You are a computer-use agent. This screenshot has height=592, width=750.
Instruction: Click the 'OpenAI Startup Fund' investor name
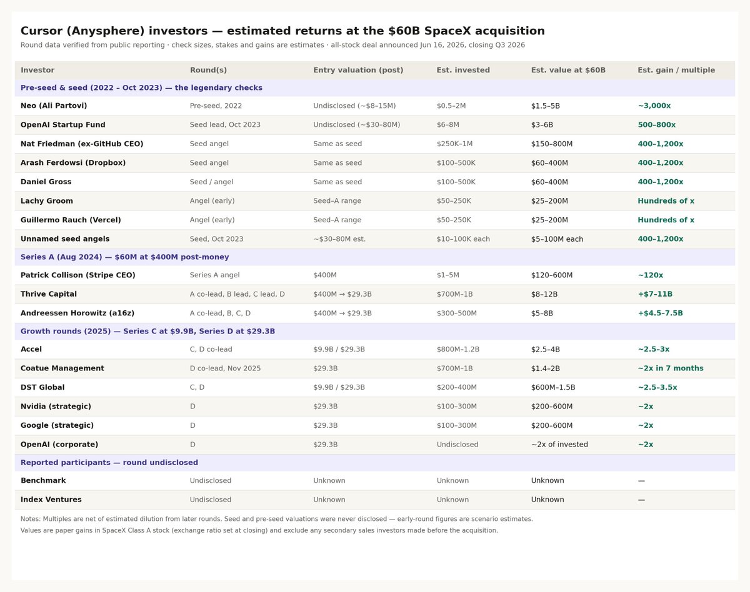coord(63,125)
